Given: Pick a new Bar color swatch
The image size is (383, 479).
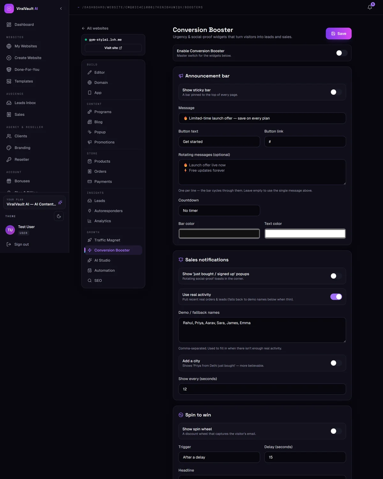Looking at the screenshot, I should (219, 234).
